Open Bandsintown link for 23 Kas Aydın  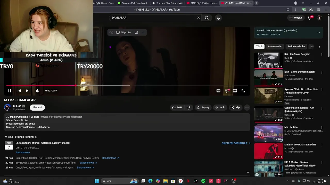(x=85, y=168)
